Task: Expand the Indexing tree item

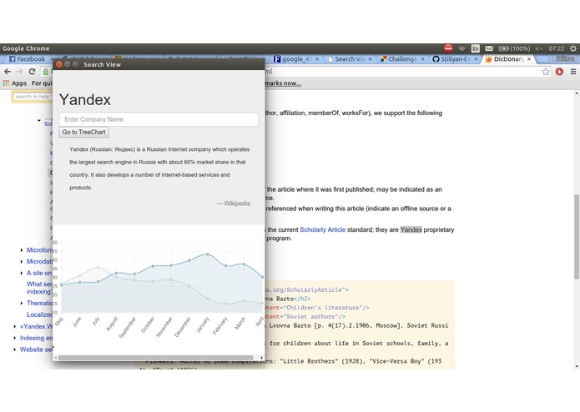Action: [x=15, y=338]
